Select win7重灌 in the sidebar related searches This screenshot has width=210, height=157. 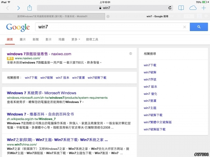click(x=150, y=101)
